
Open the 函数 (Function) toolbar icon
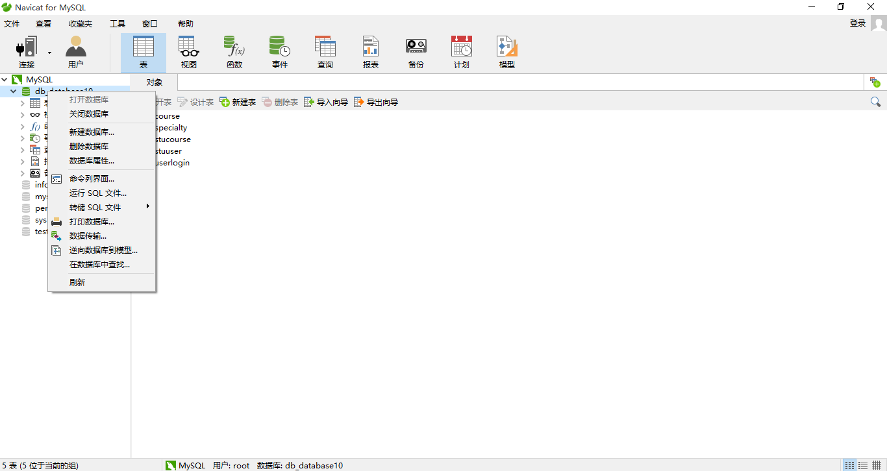point(234,53)
